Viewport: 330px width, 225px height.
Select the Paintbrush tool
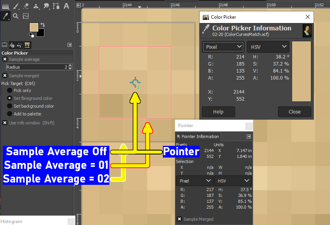coord(16,6)
